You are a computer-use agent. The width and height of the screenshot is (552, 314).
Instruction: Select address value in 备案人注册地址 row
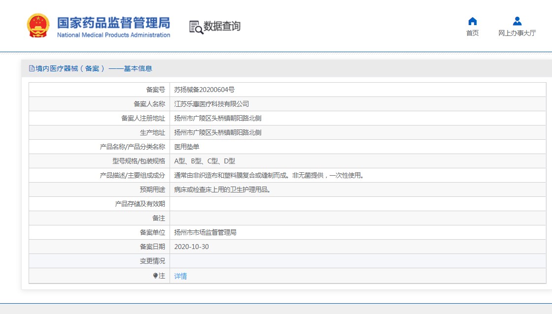(x=218, y=119)
